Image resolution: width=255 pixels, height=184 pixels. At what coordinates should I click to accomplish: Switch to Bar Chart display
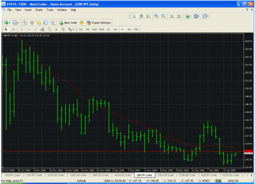point(134,16)
